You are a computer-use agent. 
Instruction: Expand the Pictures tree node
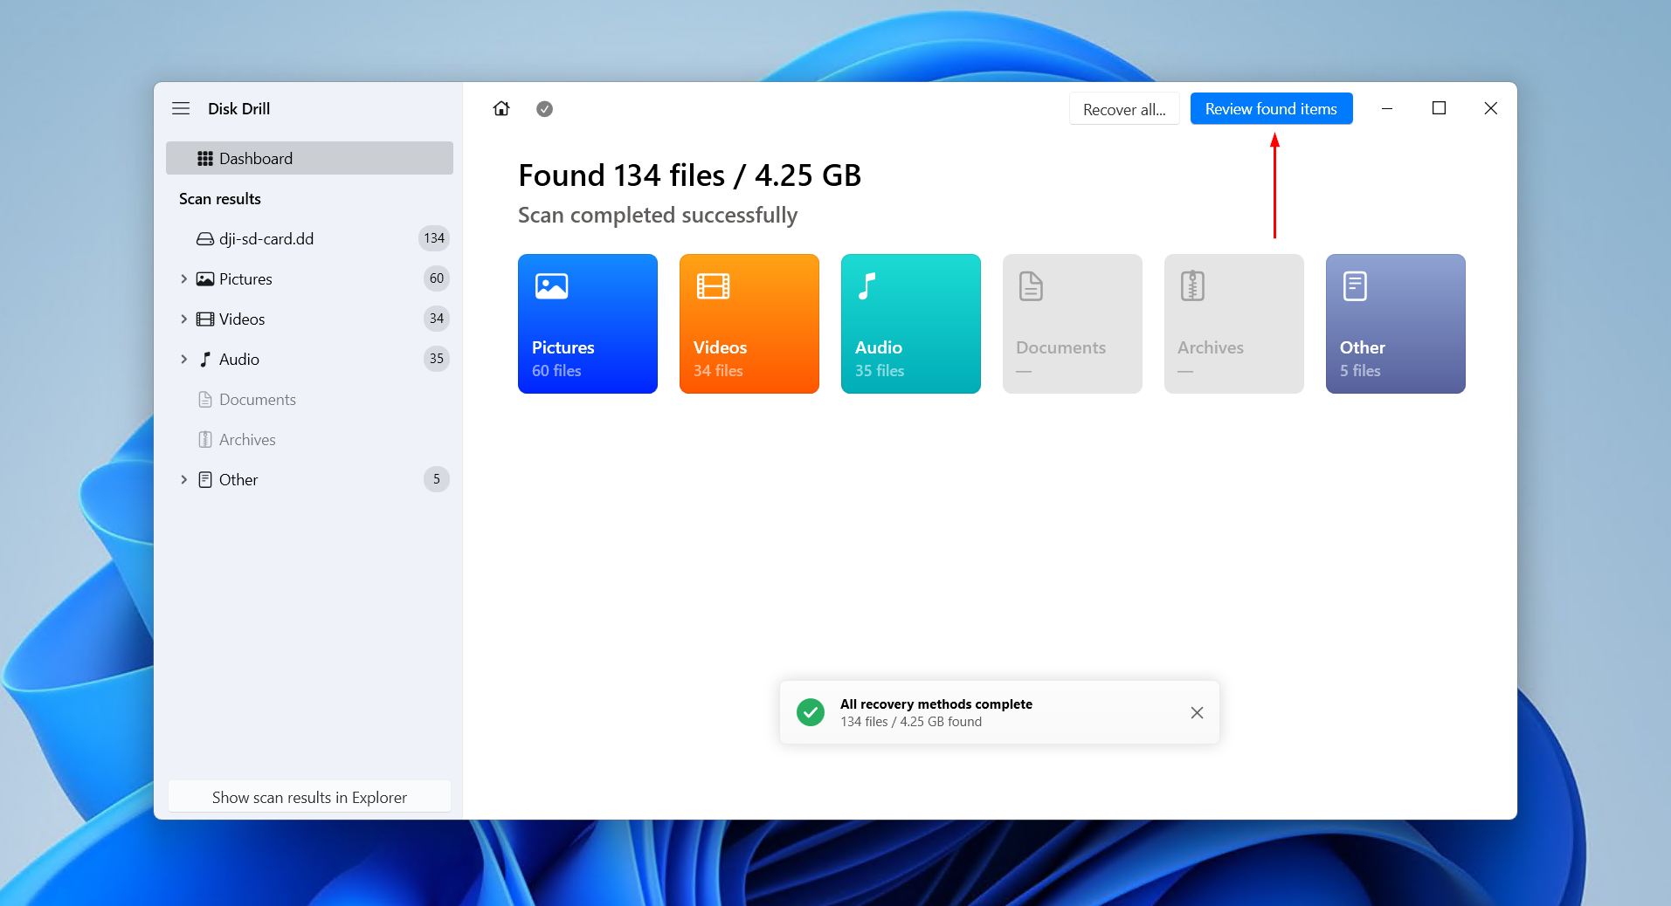(x=183, y=278)
